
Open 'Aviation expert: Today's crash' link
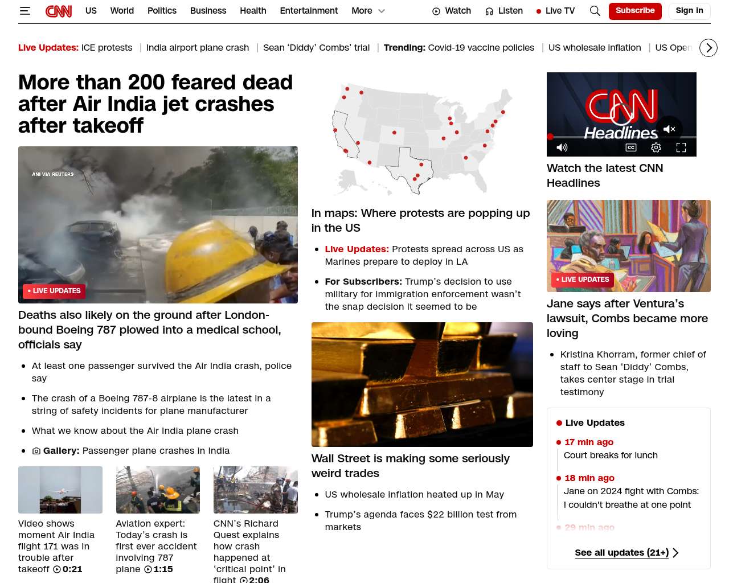click(156, 546)
